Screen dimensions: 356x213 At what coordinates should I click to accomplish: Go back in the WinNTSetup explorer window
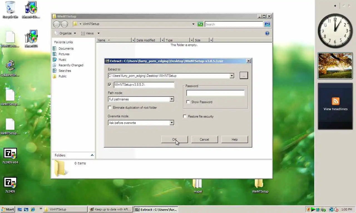click(x=56, y=24)
